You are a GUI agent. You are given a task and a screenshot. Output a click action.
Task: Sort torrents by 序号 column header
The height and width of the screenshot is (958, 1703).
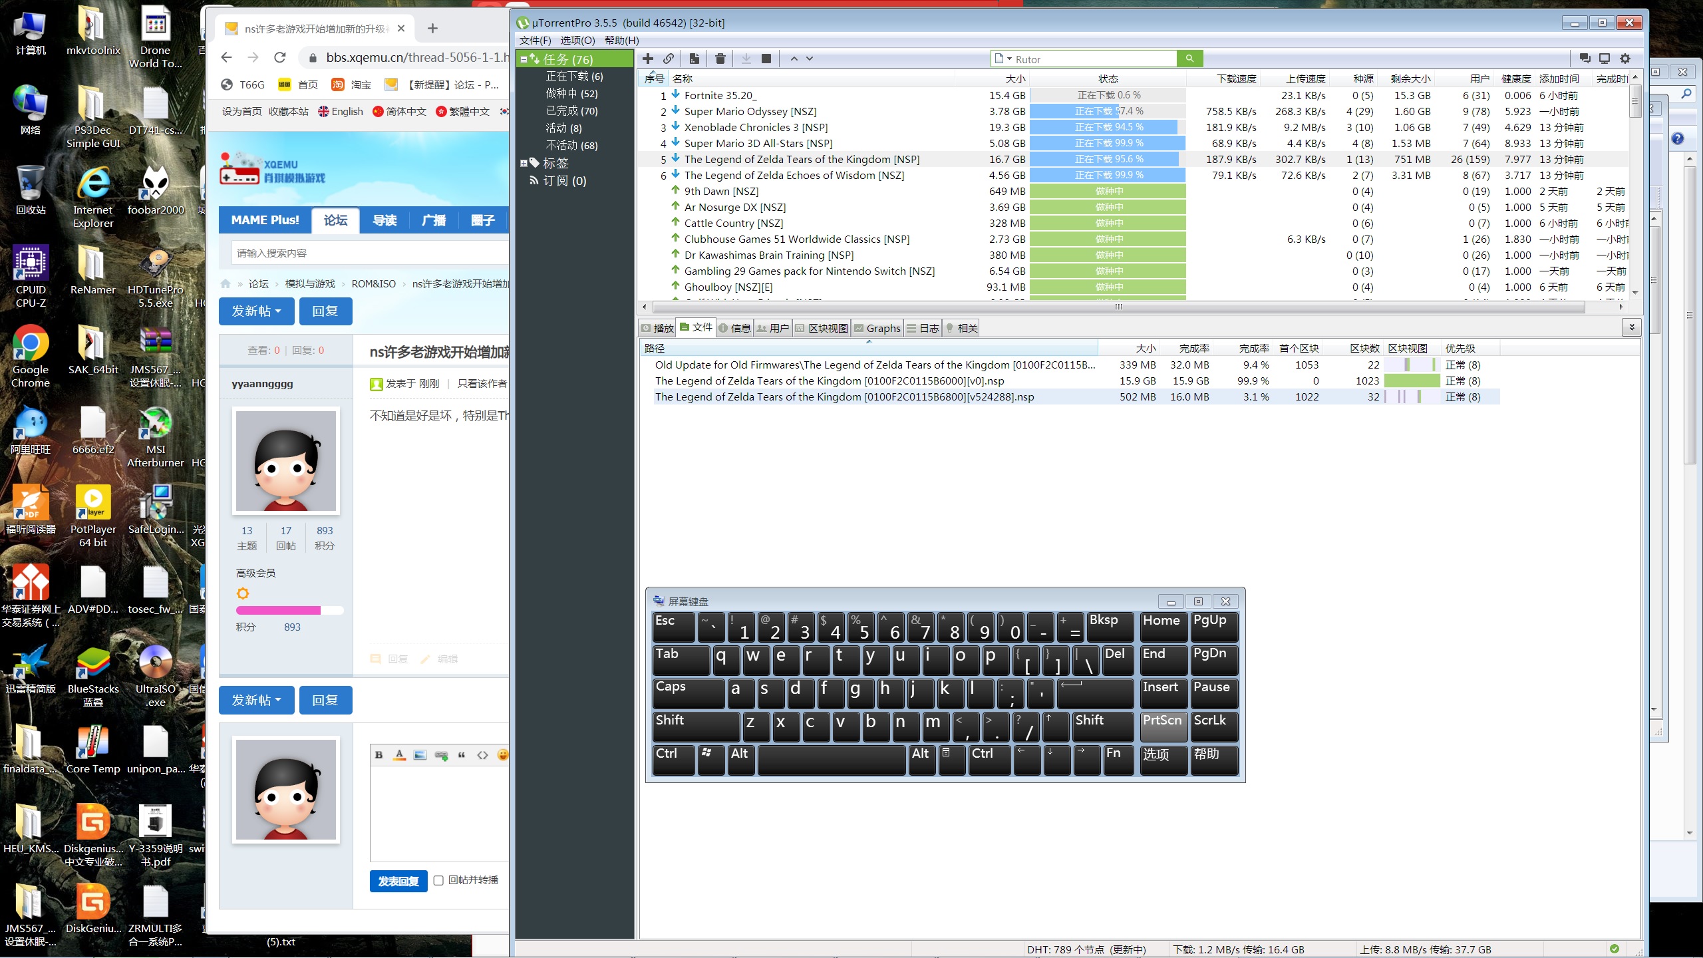click(x=655, y=79)
